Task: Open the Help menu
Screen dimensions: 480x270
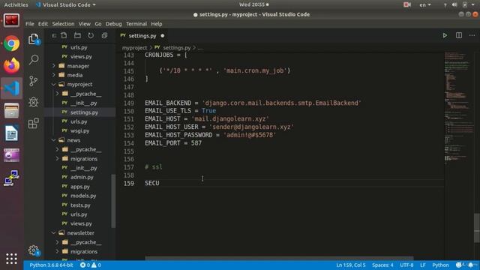Action: tap(157, 23)
